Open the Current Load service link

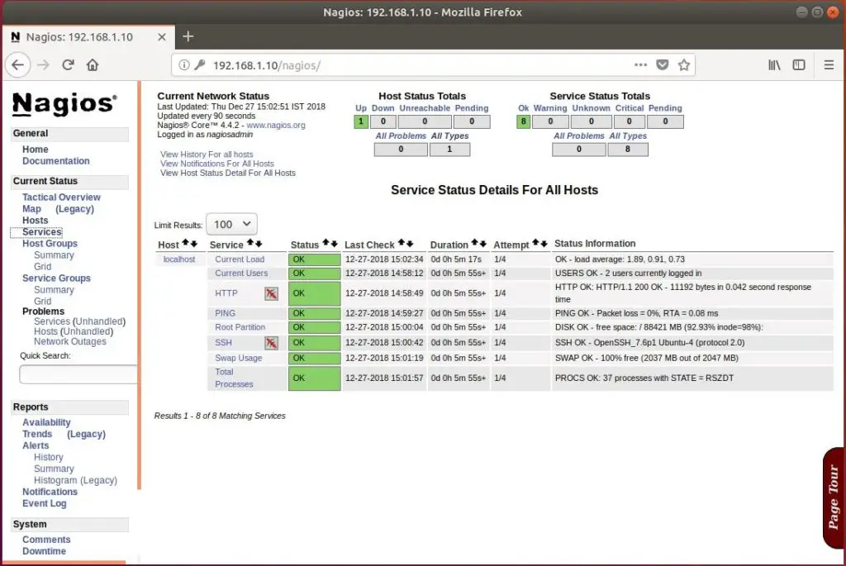coord(240,259)
